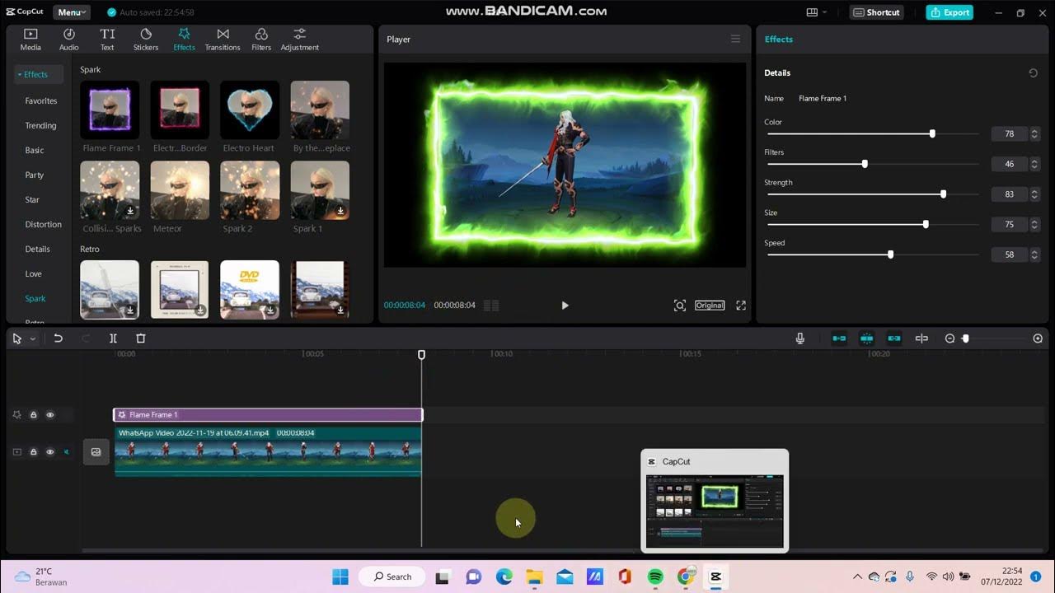Open the Stickers tab
1055x593 pixels.
tap(146, 39)
